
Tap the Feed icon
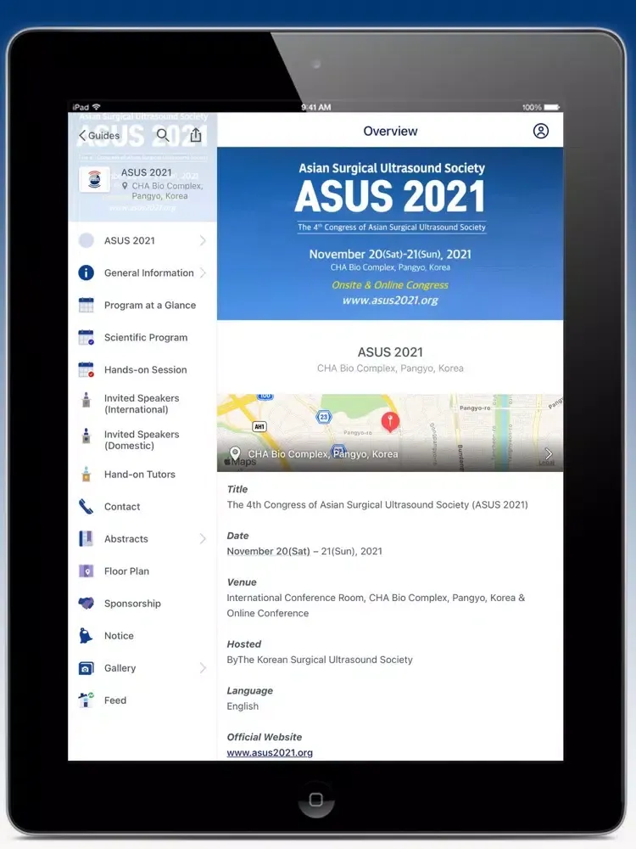[86, 700]
